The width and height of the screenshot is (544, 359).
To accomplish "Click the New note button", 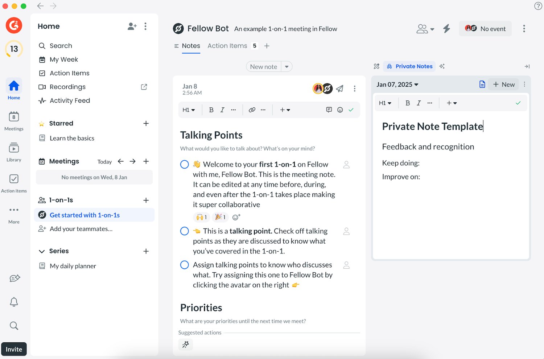I will (264, 67).
